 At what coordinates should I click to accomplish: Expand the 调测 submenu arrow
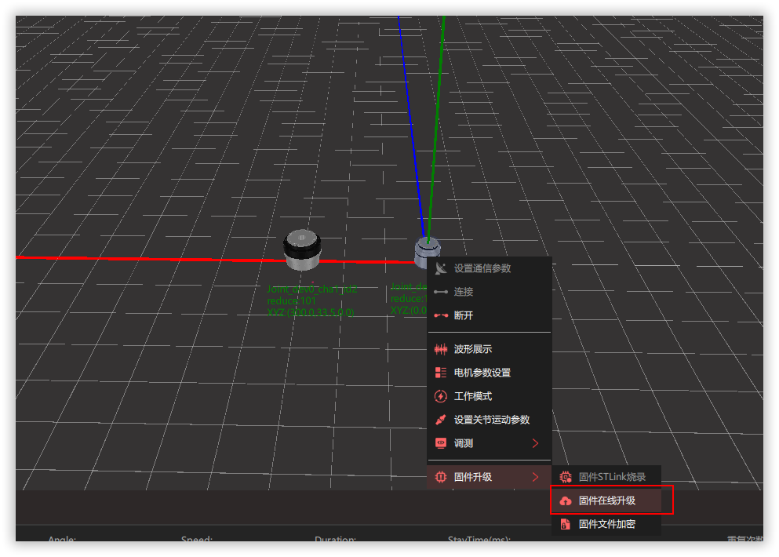coord(535,443)
